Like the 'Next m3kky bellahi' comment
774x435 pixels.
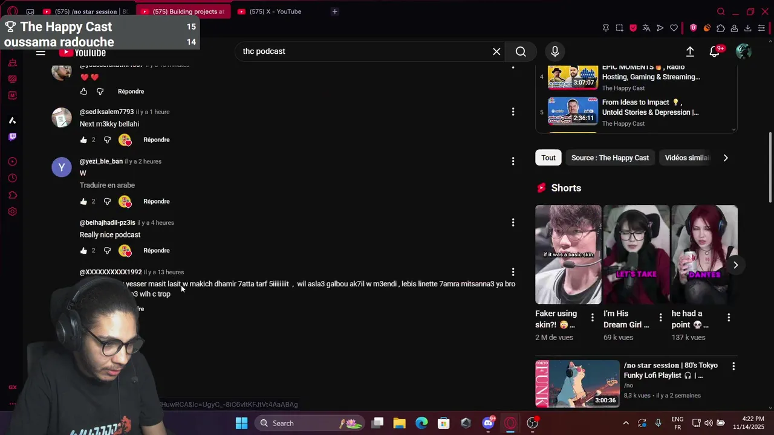[83, 140]
